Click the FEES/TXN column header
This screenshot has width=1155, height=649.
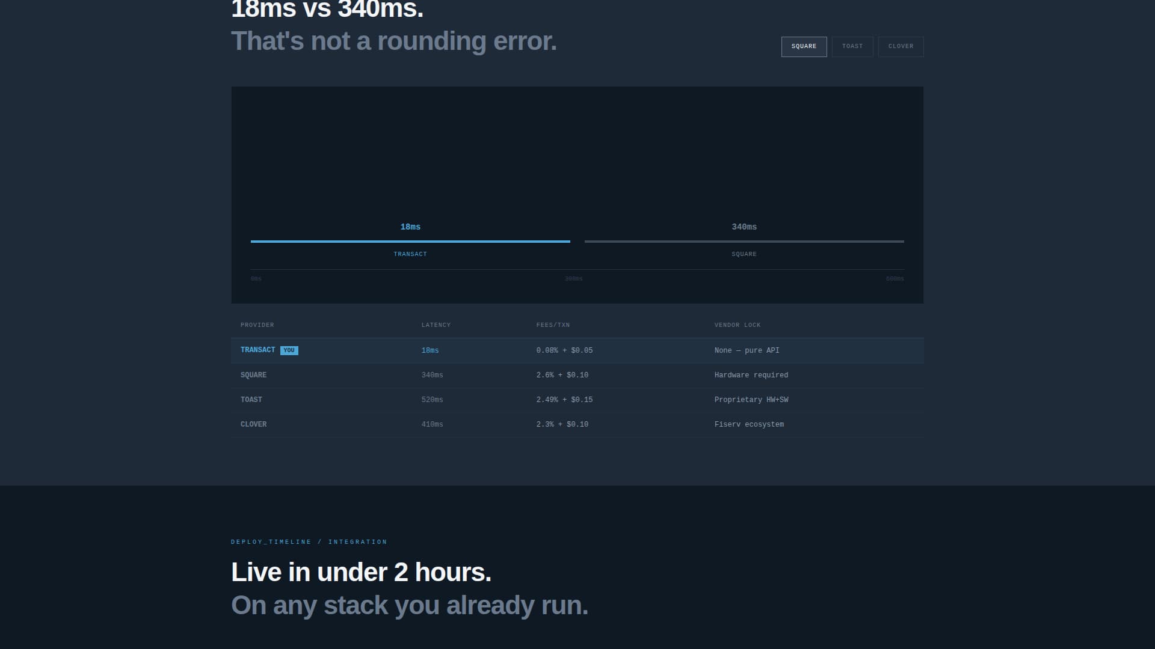tap(553, 325)
